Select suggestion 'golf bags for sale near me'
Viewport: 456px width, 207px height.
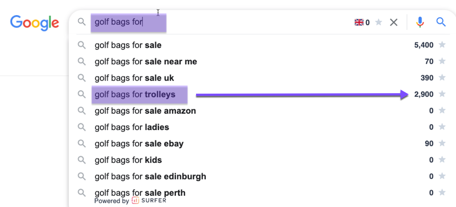pos(145,62)
